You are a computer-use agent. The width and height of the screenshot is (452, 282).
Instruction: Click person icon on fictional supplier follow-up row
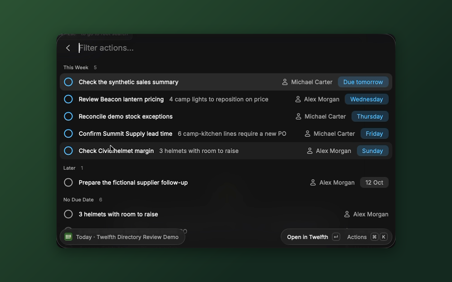coord(313,182)
